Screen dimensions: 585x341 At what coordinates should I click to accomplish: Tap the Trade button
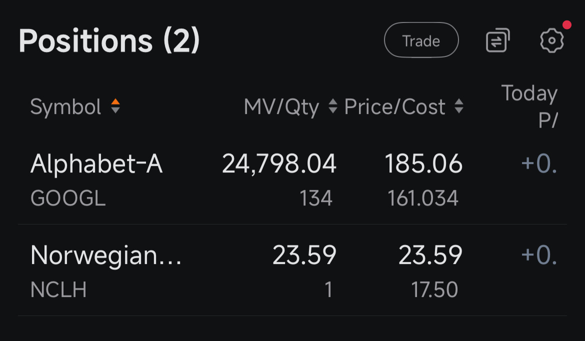[x=421, y=40]
